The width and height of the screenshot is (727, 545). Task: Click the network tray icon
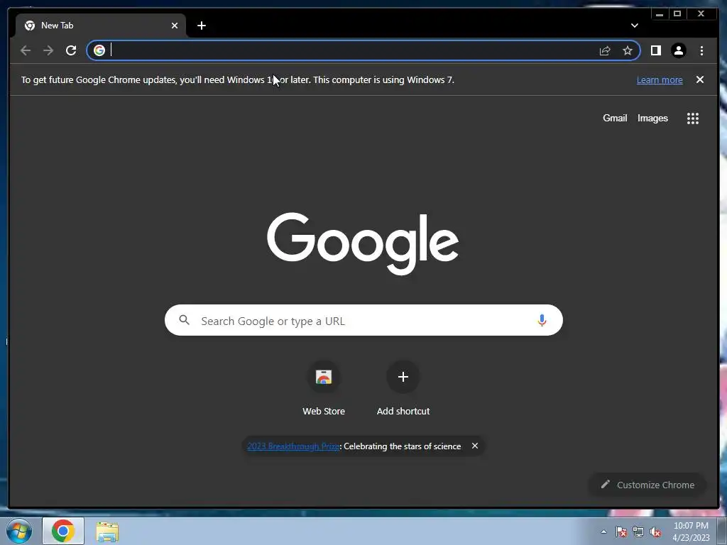[x=638, y=532]
